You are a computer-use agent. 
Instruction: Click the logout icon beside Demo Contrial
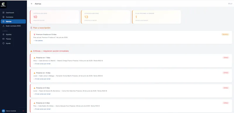pos(23,111)
